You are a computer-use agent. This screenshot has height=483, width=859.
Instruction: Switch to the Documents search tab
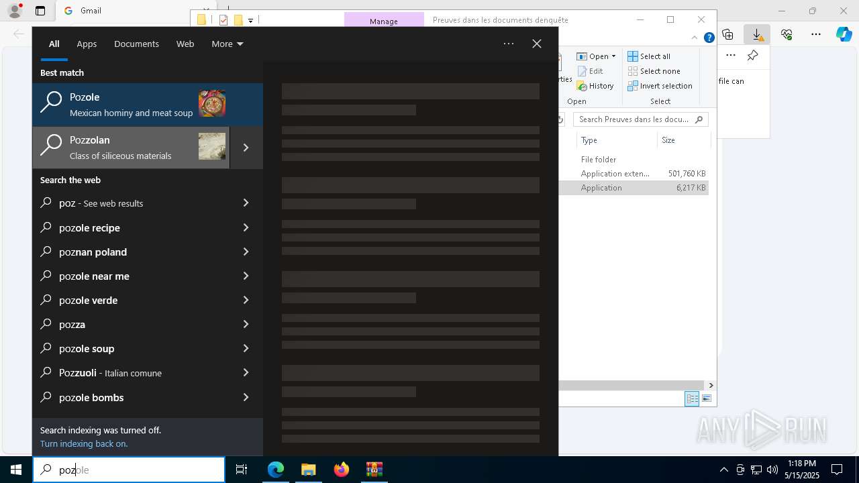coord(136,44)
